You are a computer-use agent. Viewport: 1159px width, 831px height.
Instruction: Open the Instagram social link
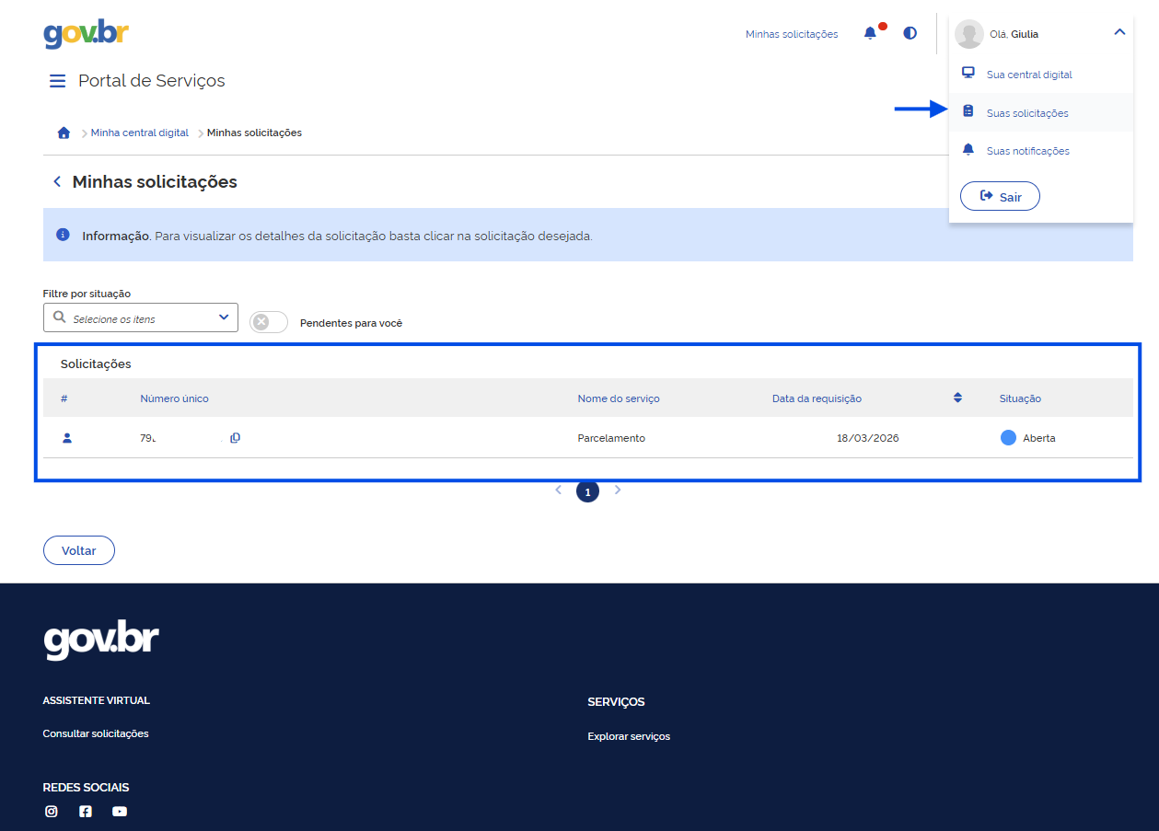click(x=52, y=812)
